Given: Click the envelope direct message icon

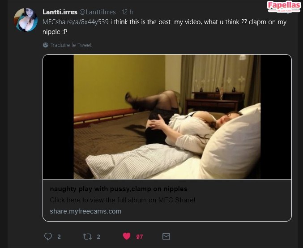Looking at the screenshot, I should pos(166,237).
